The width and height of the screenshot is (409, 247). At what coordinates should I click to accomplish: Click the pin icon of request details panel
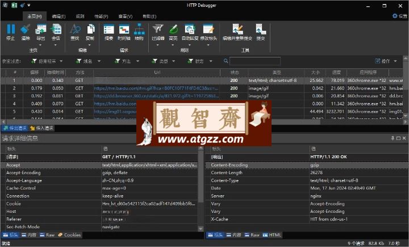point(393,138)
